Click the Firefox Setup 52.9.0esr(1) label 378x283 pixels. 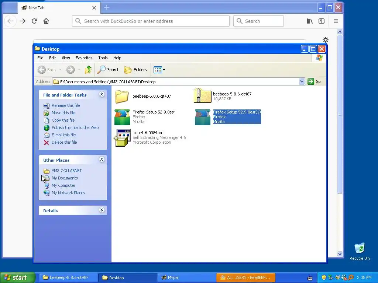coord(237,112)
